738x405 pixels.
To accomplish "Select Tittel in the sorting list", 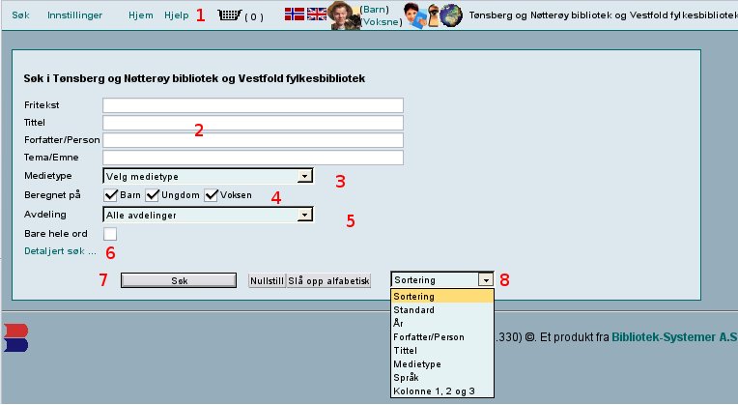I will [442, 351].
